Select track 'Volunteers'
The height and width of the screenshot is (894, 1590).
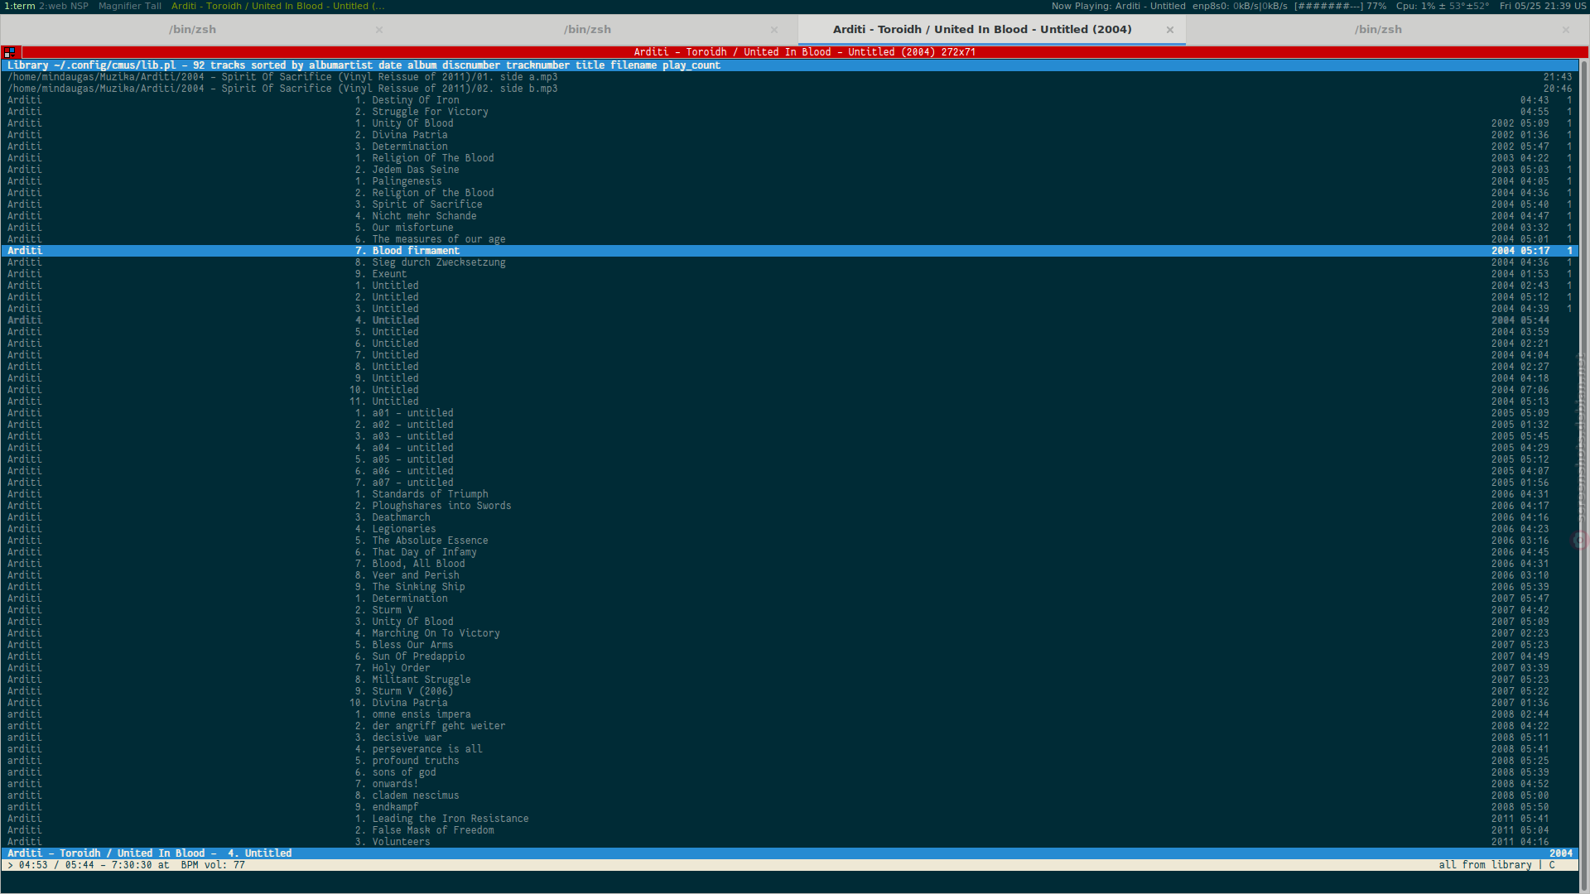(x=789, y=842)
